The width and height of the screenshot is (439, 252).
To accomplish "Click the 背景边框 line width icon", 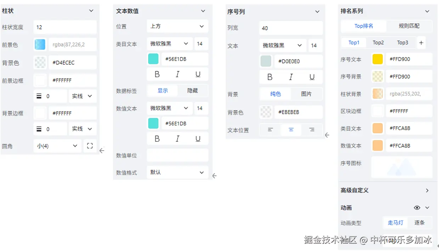I will point(39,129).
